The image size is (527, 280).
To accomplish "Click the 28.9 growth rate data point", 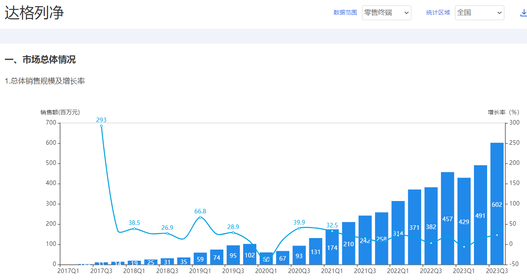I will [233, 233].
